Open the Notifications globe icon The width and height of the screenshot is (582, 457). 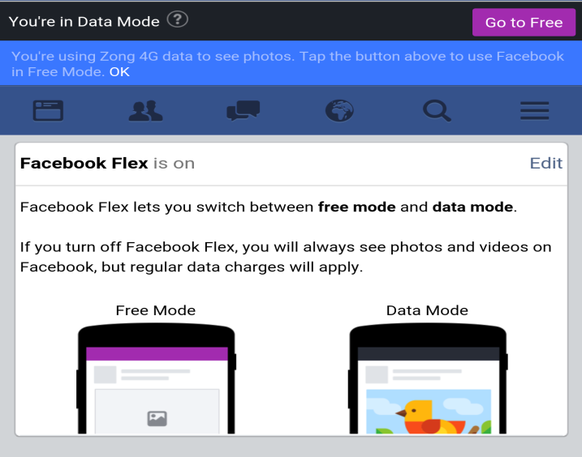(x=339, y=110)
